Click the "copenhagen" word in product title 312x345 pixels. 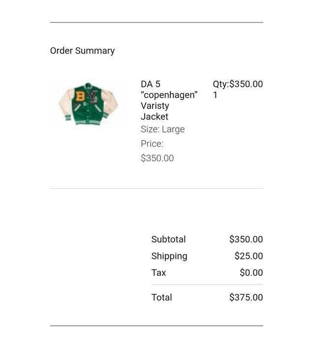[169, 95]
